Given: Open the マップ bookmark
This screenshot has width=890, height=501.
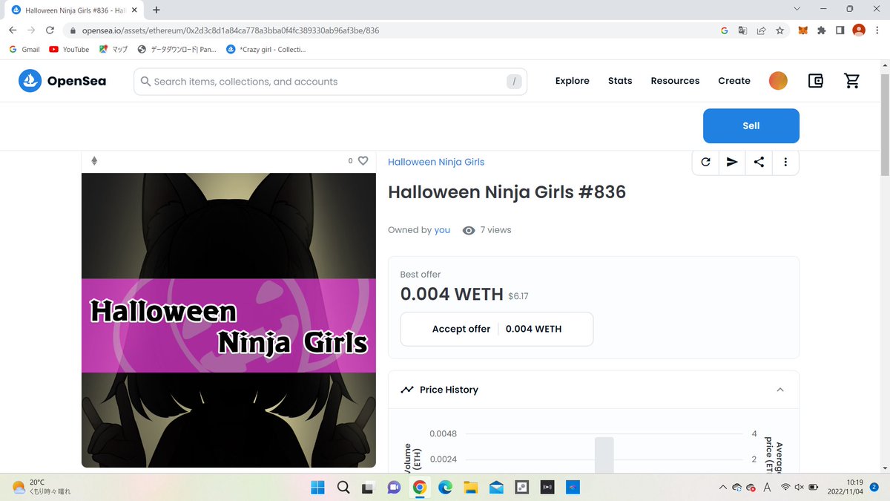Looking at the screenshot, I should [x=113, y=49].
